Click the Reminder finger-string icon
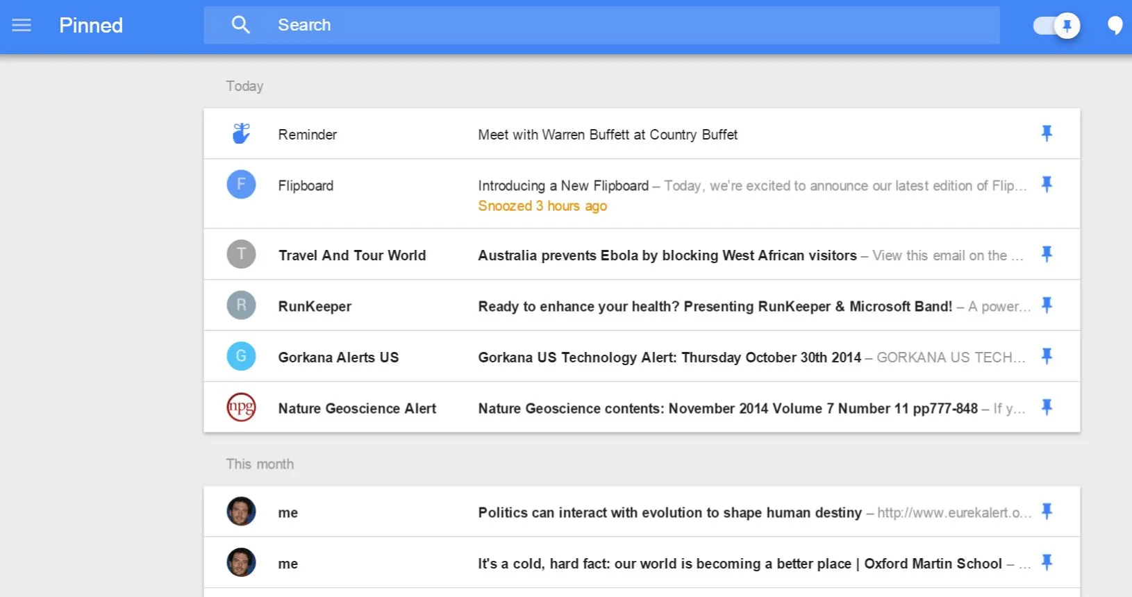Viewport: 1132px width, 597px height. coord(241,133)
